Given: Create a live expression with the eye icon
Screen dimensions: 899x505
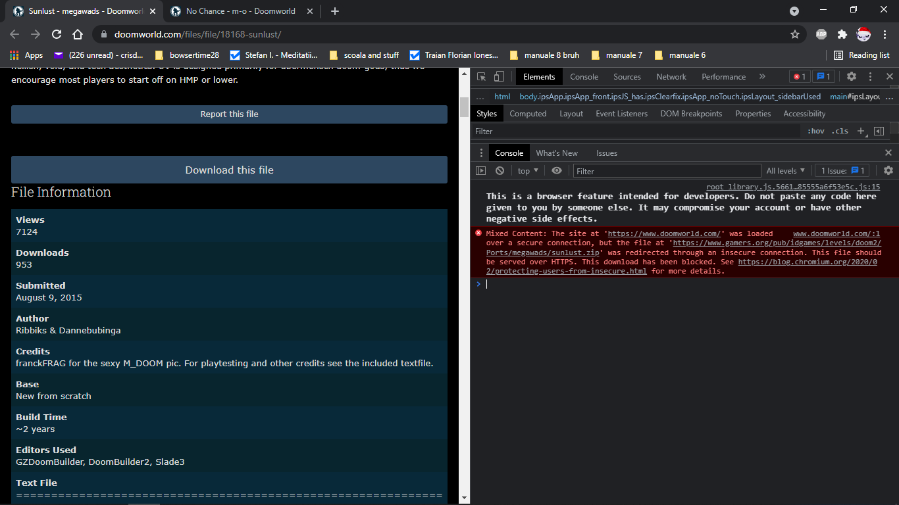Looking at the screenshot, I should click(557, 171).
